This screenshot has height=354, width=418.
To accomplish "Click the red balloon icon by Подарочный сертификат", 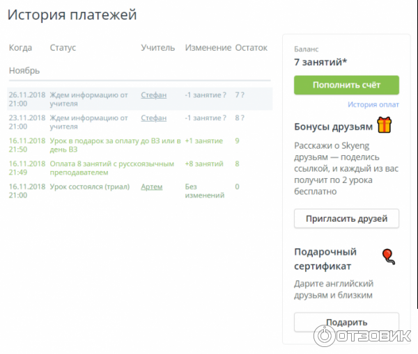I will point(387,257).
